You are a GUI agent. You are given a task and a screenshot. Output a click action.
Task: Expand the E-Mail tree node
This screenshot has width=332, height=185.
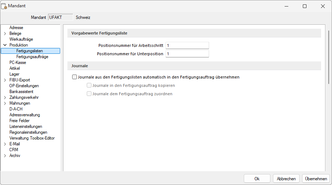5,144
